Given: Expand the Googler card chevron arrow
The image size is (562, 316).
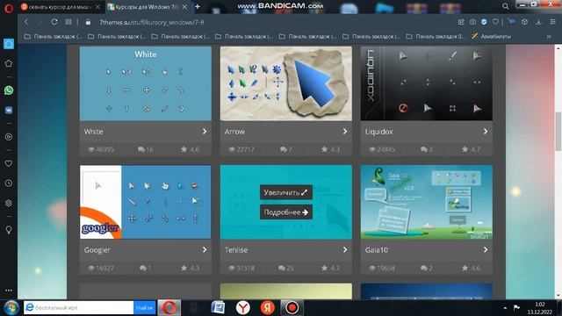Looking at the screenshot, I should point(205,249).
